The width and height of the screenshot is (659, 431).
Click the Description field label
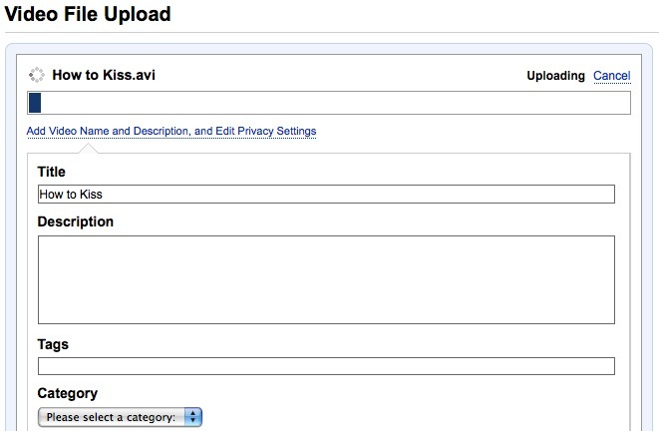point(76,221)
